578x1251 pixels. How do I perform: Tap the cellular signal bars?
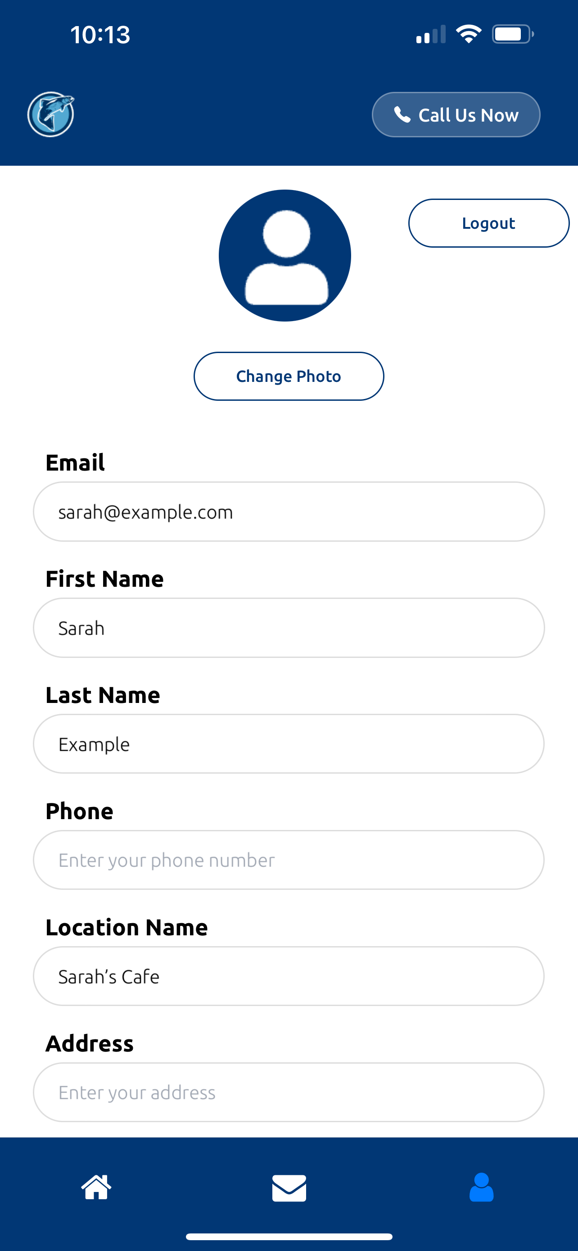coord(430,35)
